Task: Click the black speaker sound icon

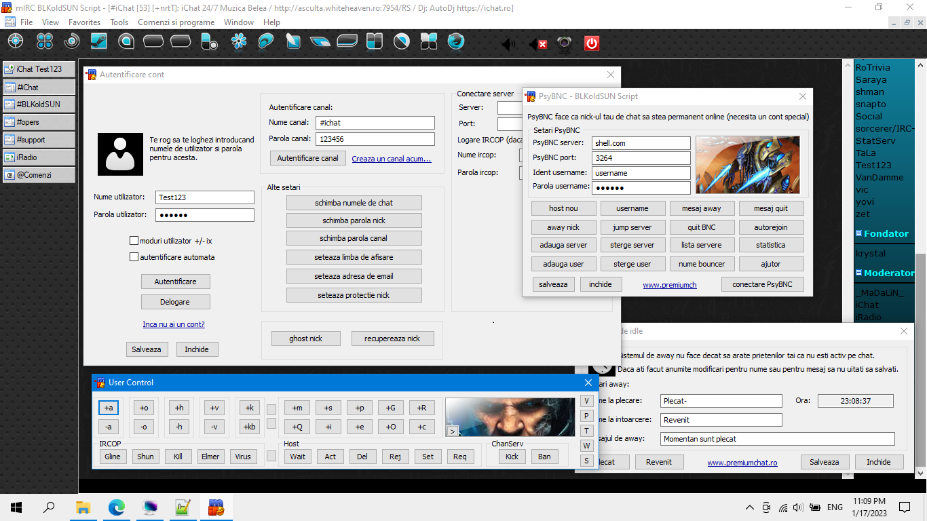Action: (508, 45)
